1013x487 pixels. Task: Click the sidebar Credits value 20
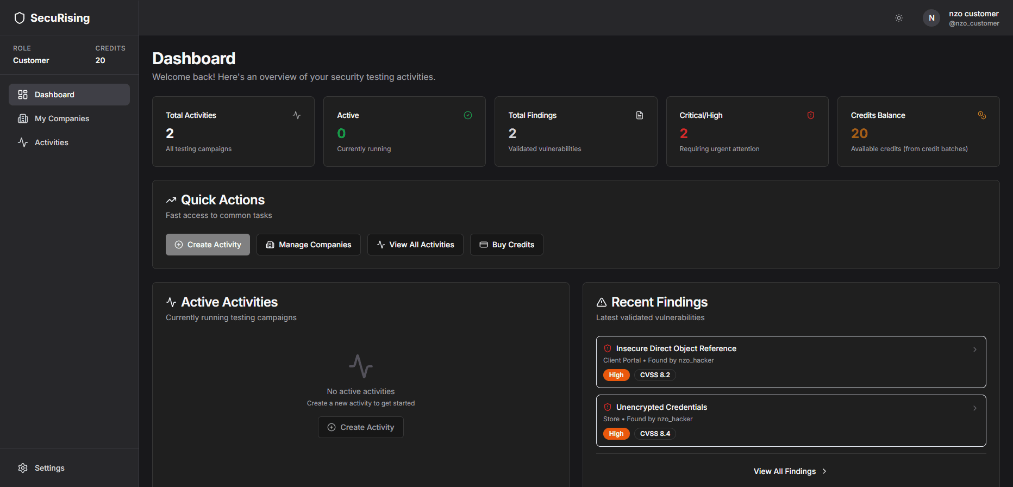101,60
